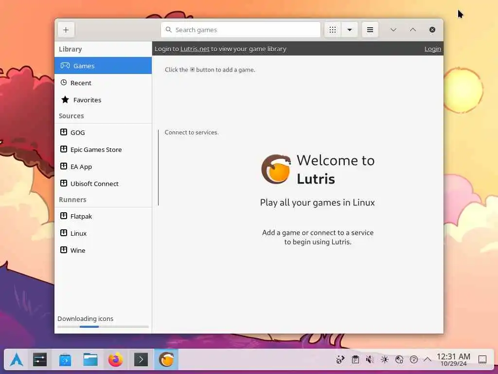The image size is (498, 374).
Task: Focus the Search games field
Action: coord(241,30)
